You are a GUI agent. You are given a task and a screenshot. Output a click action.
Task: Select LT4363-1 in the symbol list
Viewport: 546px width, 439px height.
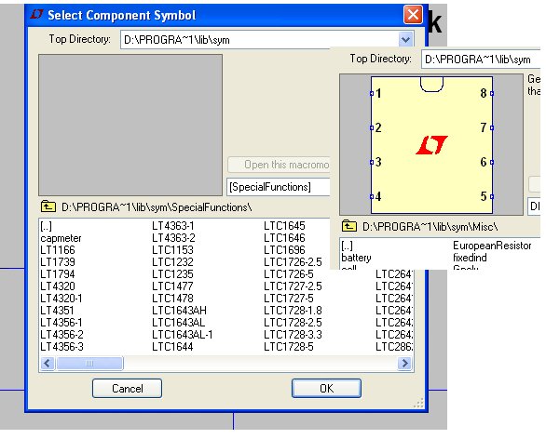point(173,226)
